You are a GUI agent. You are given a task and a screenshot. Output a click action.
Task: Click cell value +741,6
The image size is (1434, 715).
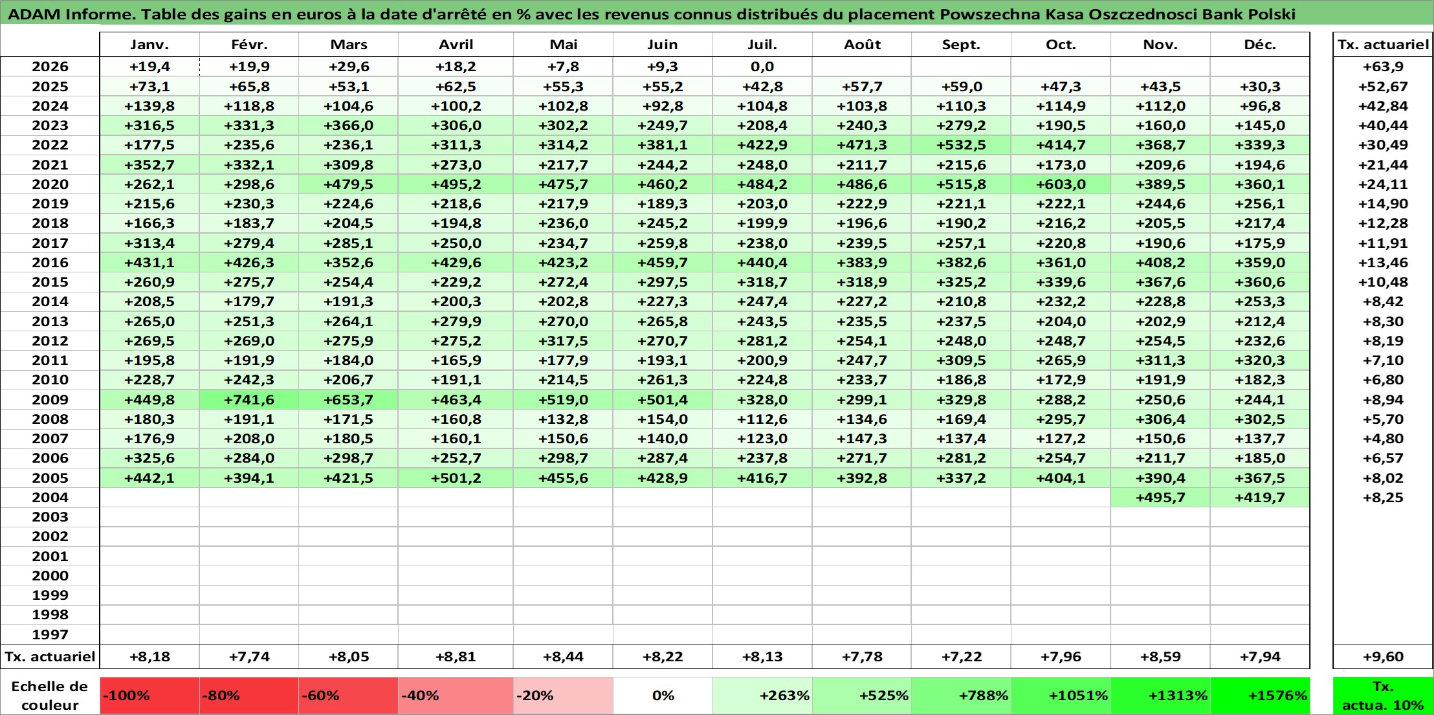click(249, 400)
